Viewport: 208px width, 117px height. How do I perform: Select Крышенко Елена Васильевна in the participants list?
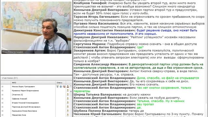24,111
